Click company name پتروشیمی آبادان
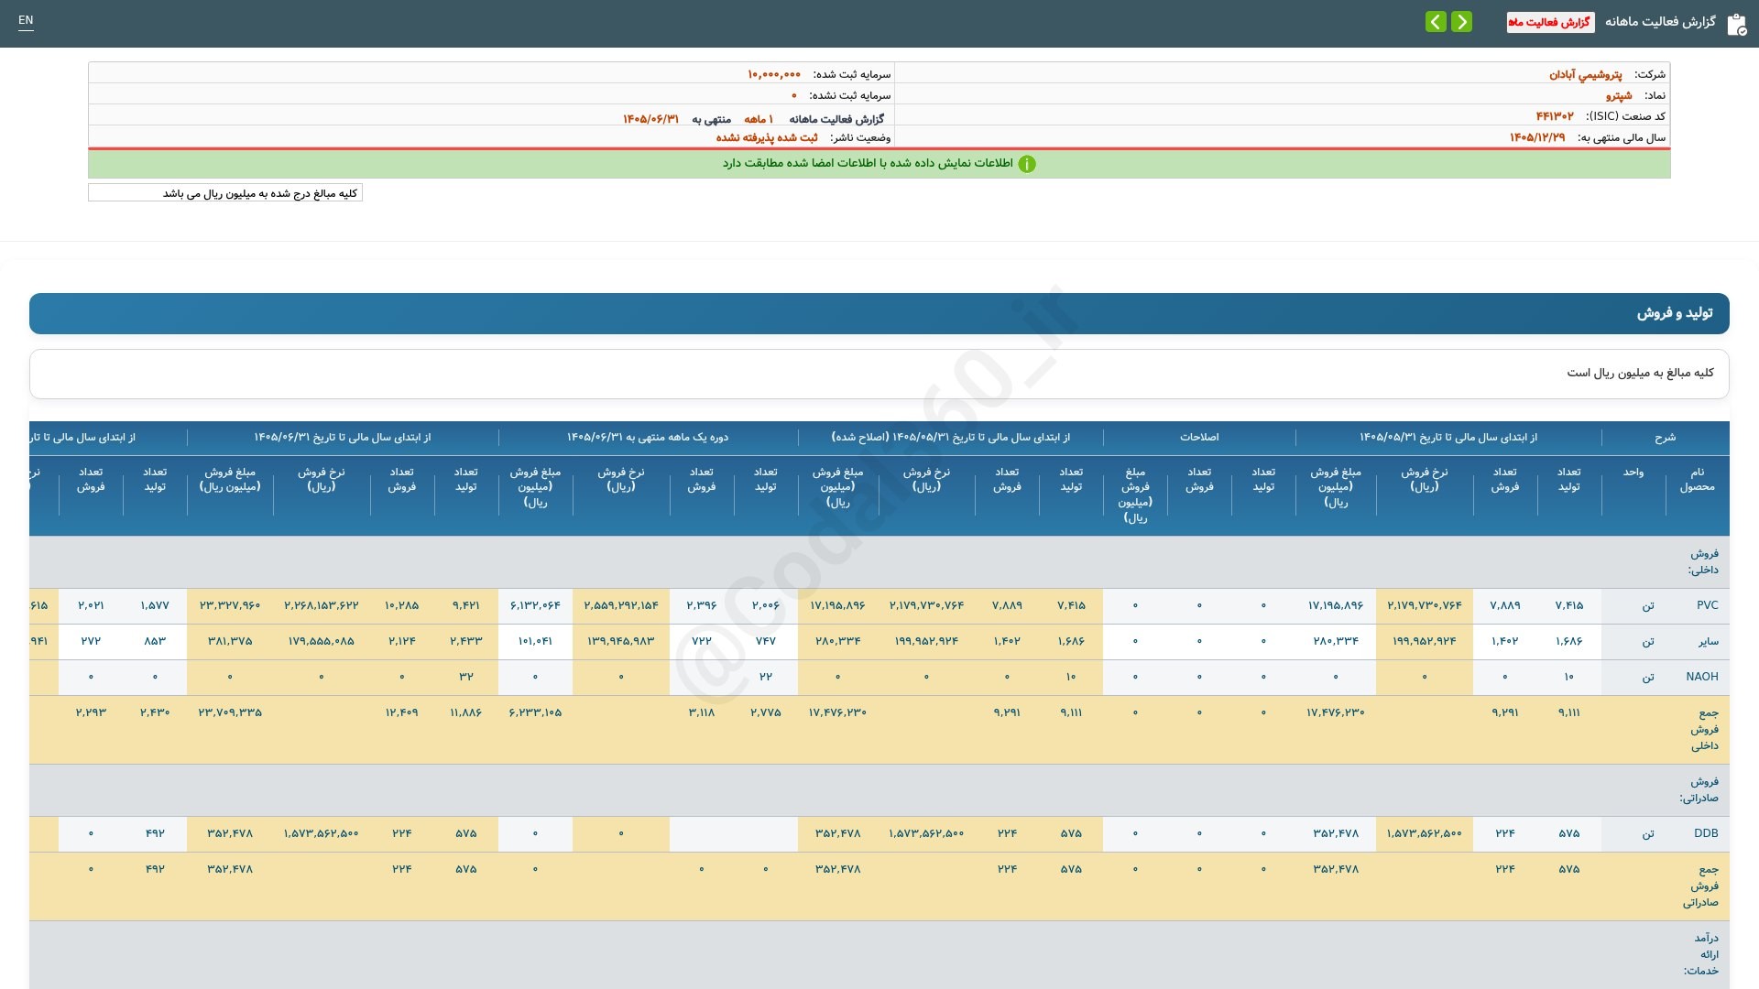Viewport: 1759px width, 989px height. (x=1585, y=74)
